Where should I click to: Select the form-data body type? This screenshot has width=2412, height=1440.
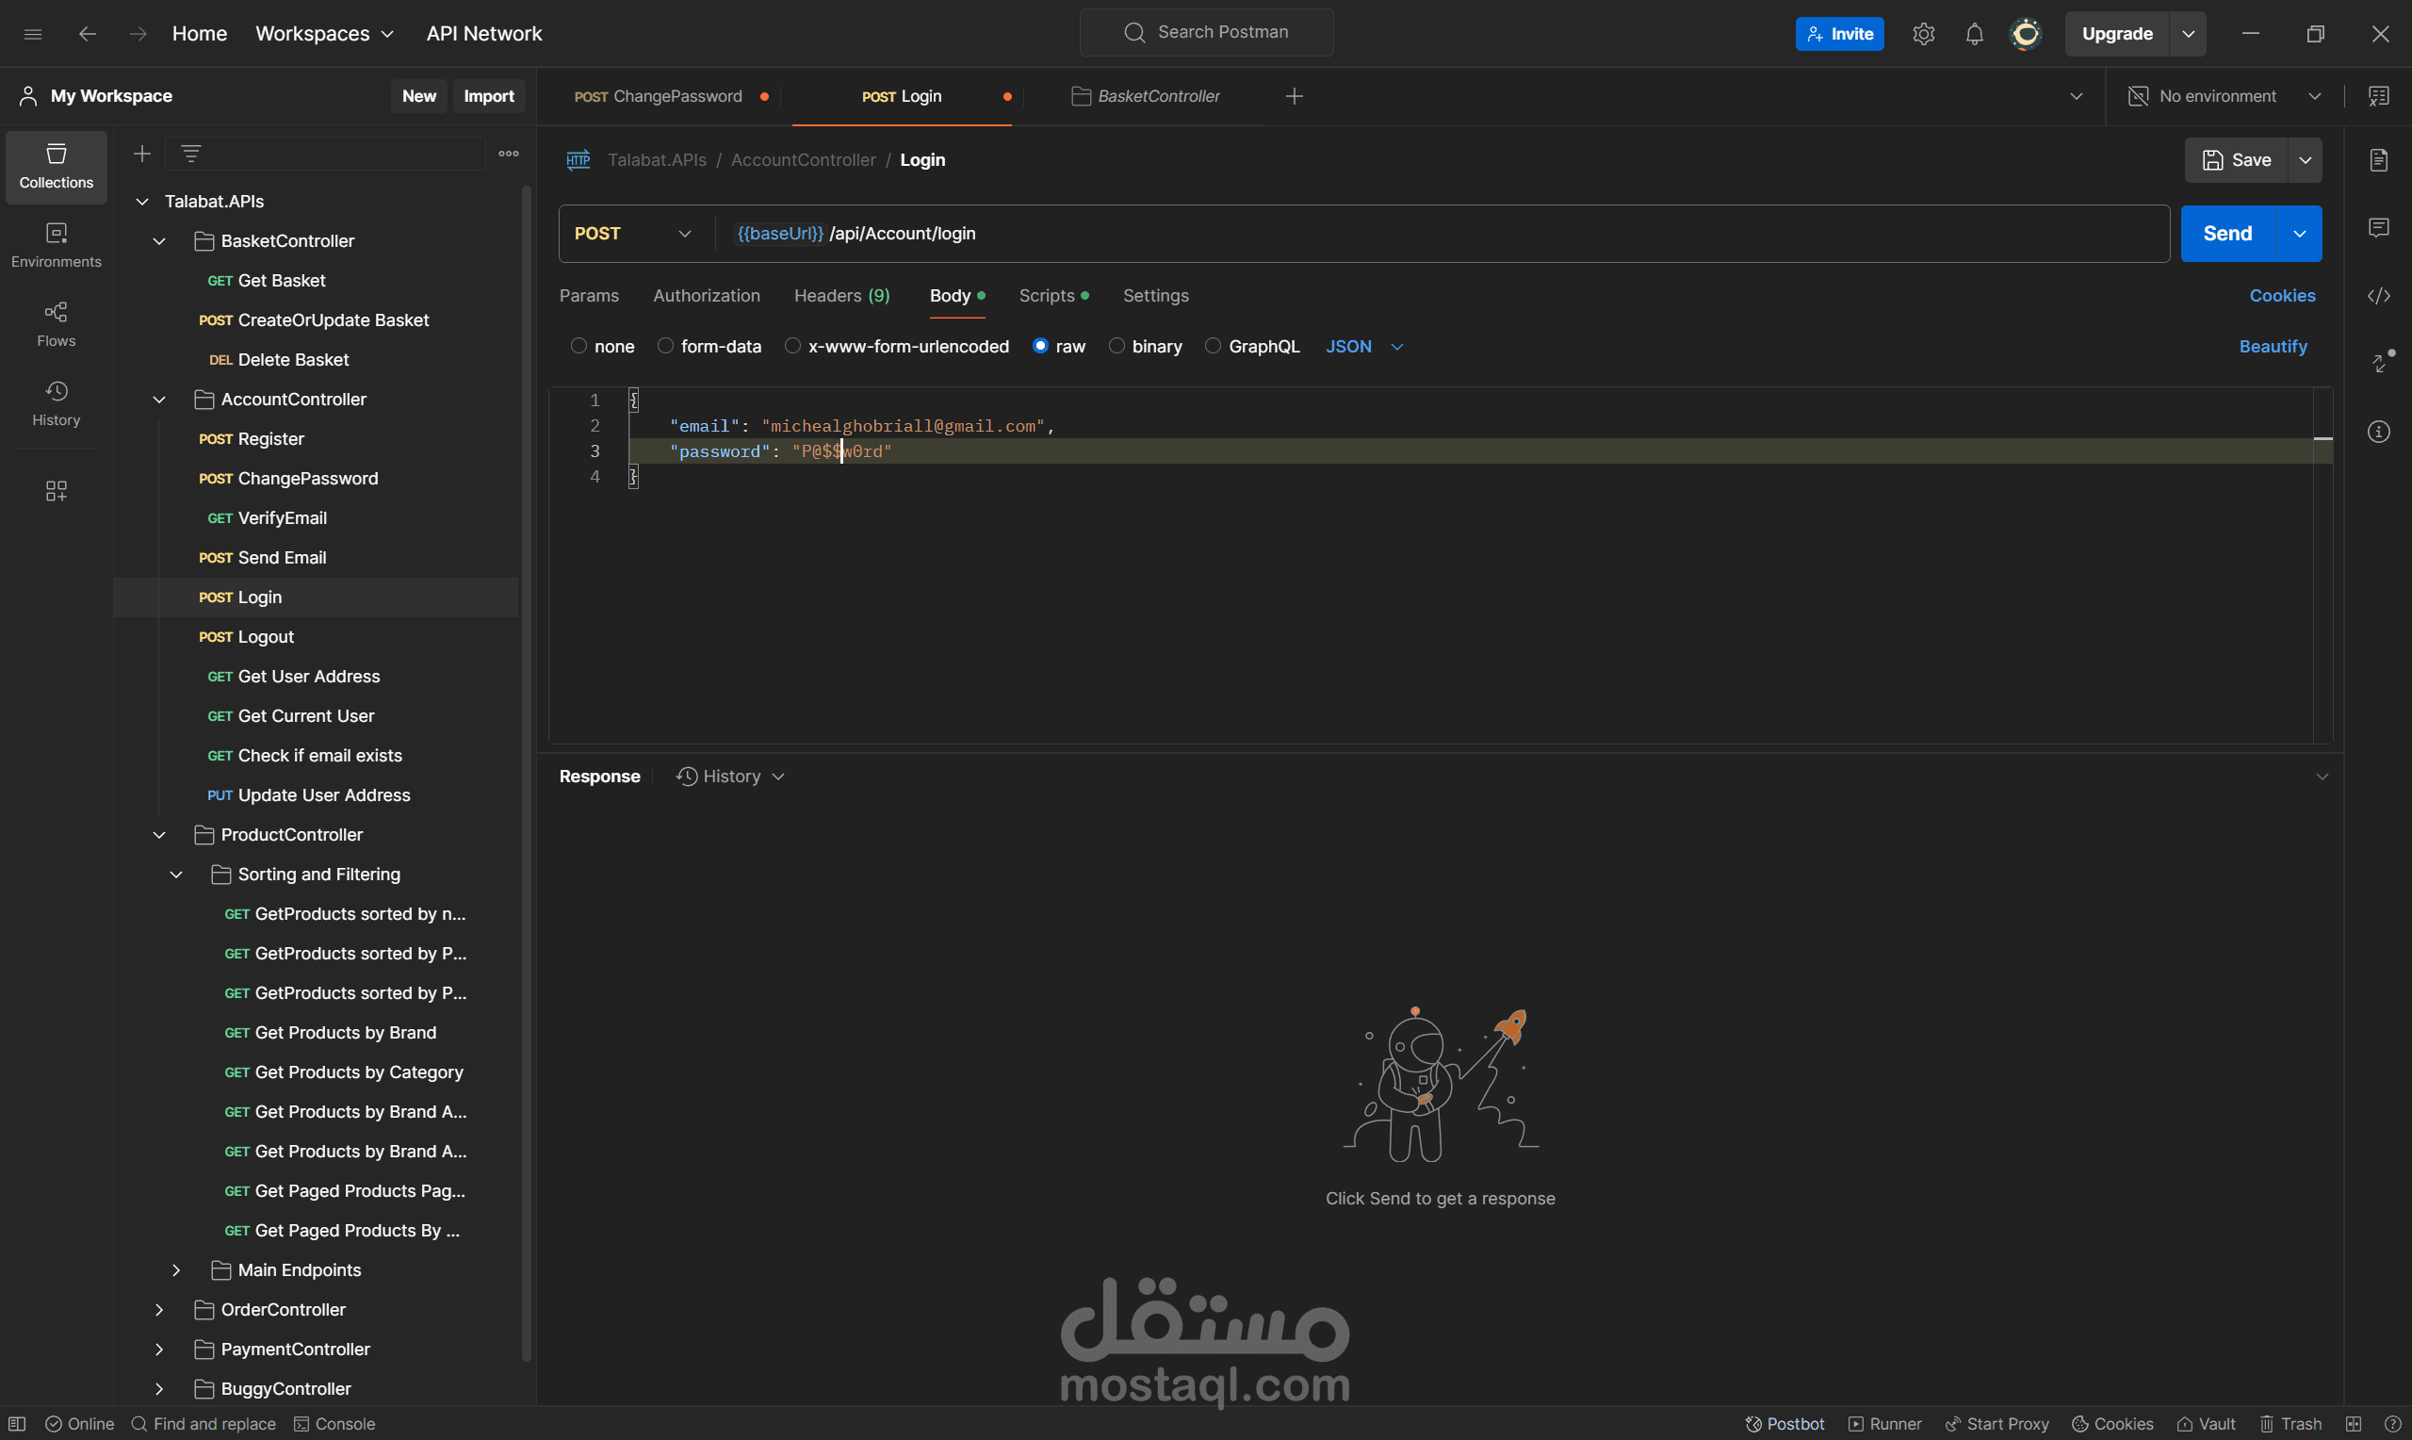click(665, 347)
